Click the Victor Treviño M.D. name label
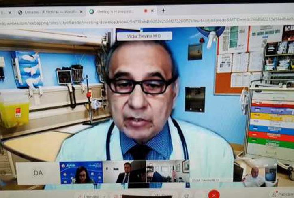Screen dimensions: 294x198 click(144, 36)
